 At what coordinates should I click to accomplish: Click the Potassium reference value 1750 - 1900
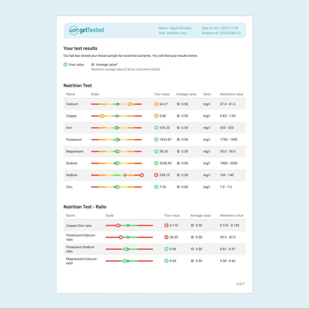click(x=229, y=140)
